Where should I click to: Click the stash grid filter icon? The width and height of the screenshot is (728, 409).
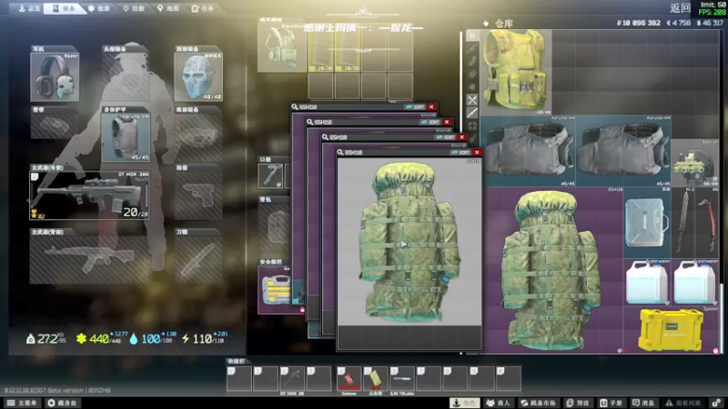pos(472,35)
